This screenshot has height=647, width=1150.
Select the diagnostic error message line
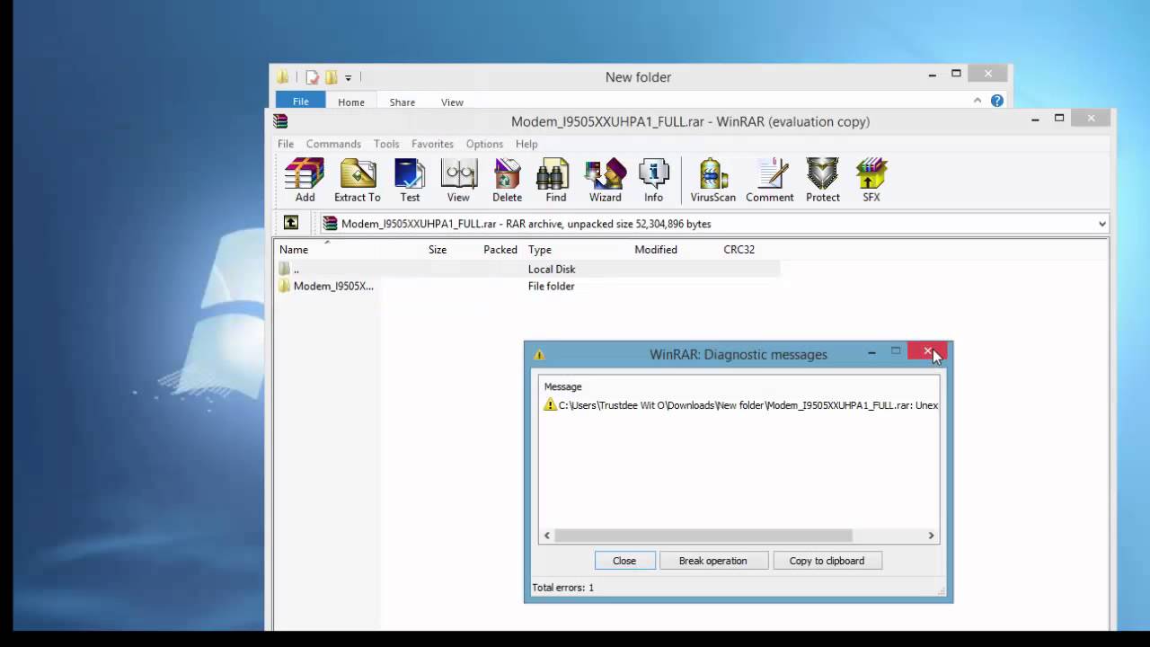click(x=741, y=405)
